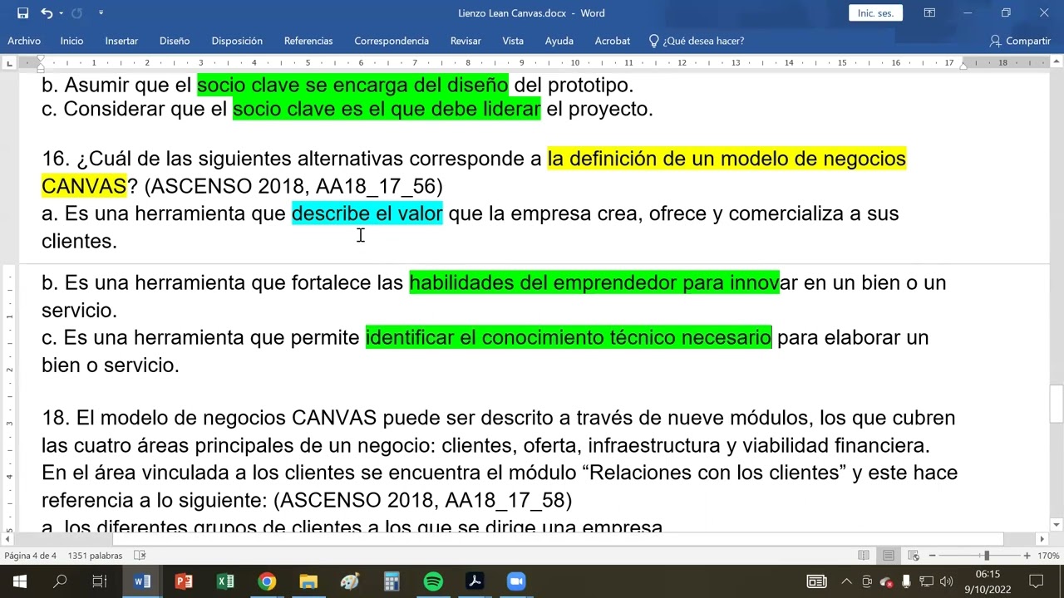Click the zoom slider handle
The height and width of the screenshot is (598, 1064).
[x=987, y=556]
